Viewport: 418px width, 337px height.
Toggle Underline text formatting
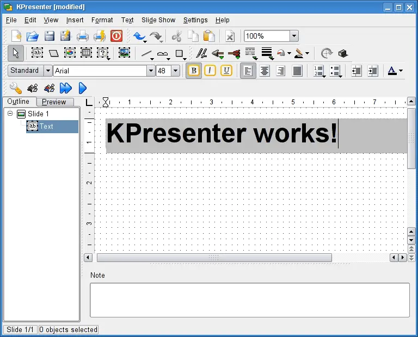coord(226,71)
